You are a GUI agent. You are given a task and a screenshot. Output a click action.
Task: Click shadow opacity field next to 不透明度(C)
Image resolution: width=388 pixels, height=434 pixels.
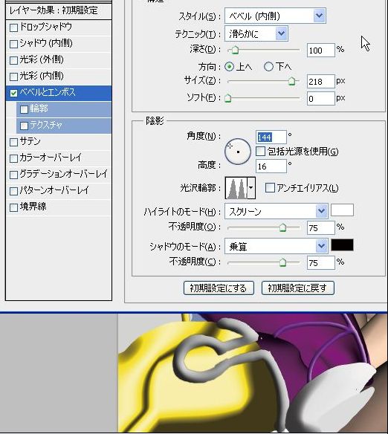pos(321,262)
